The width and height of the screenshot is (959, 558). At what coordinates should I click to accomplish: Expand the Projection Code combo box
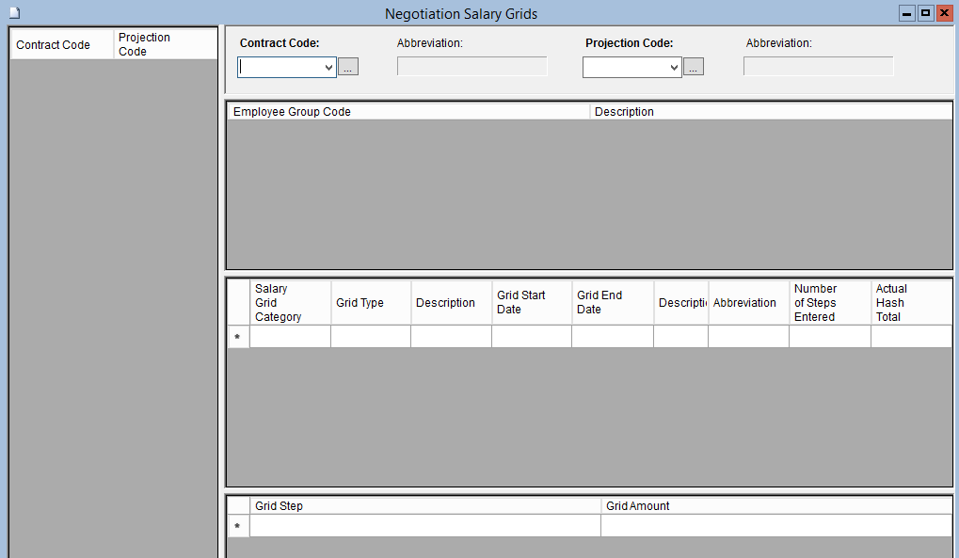click(x=674, y=68)
